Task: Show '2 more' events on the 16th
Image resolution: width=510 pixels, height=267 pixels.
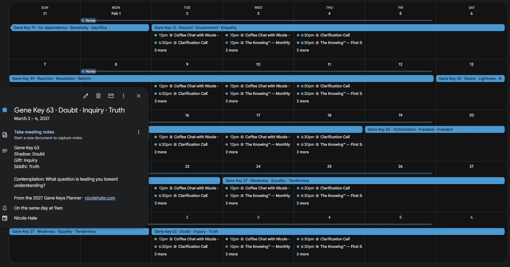Action: pyautogui.click(x=161, y=152)
